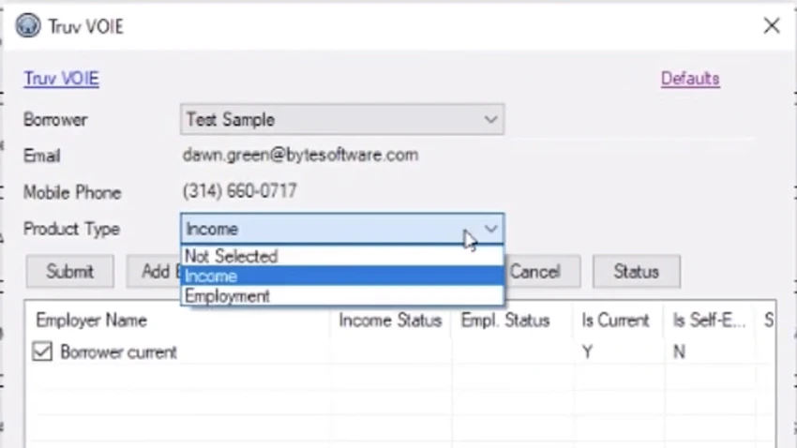Click the Is Current column header
The height and width of the screenshot is (448, 797).
click(615, 321)
